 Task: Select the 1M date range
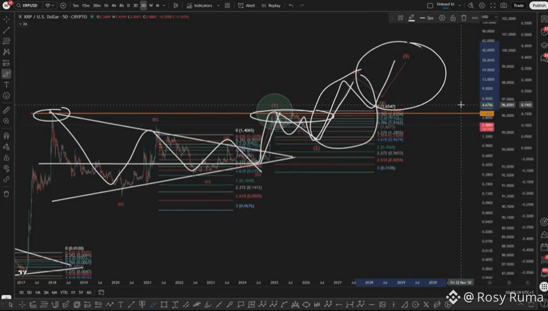[x=38, y=292]
